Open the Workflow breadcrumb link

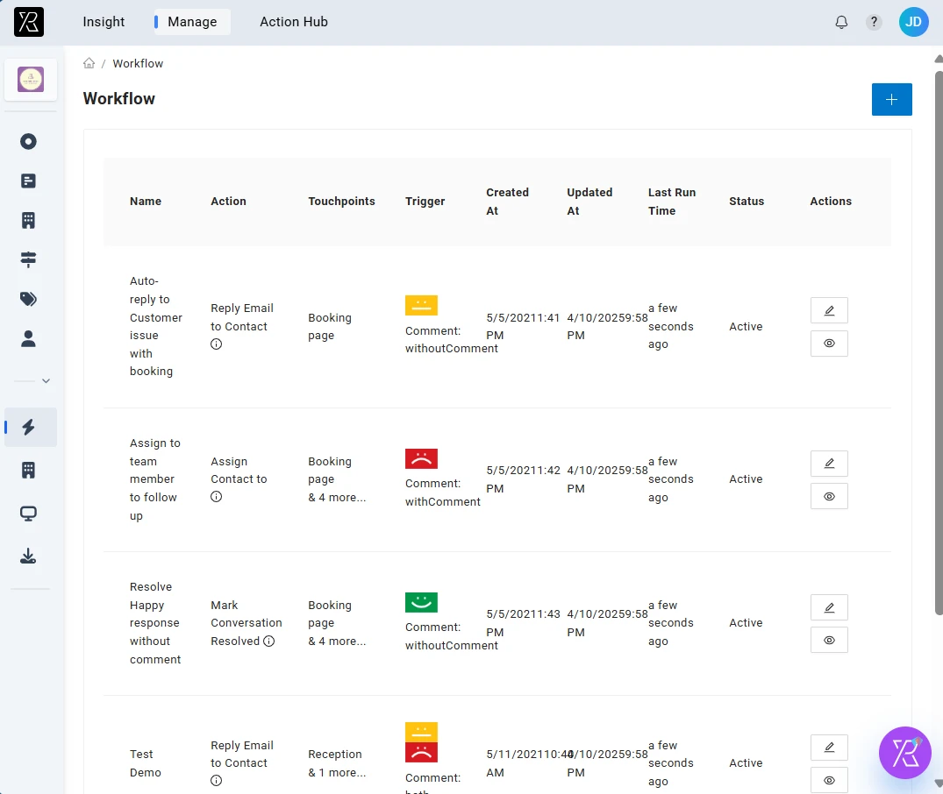click(x=138, y=63)
